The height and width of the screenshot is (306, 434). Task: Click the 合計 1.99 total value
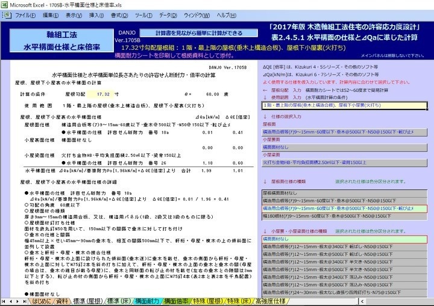(207, 171)
